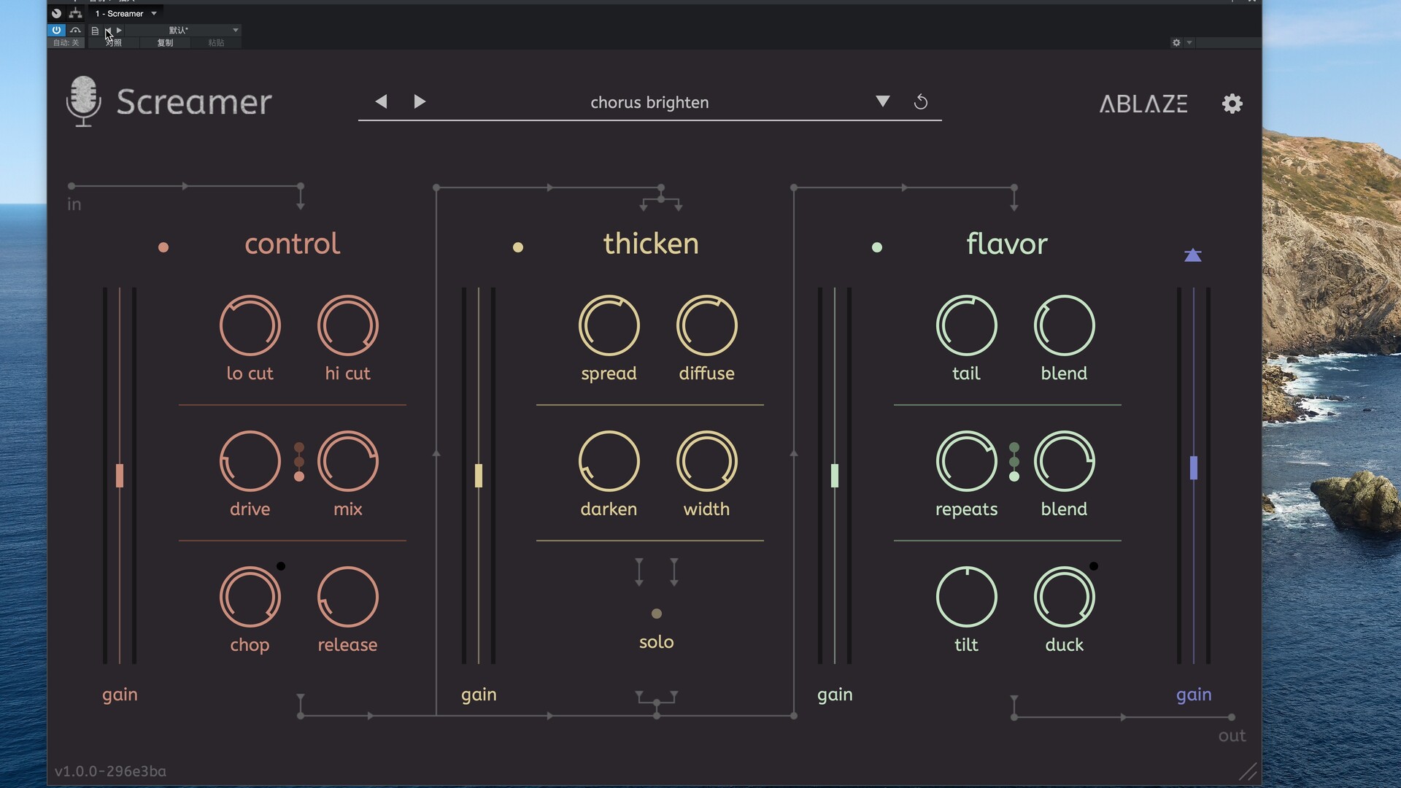The height and width of the screenshot is (788, 1401).
Task: Click the blend knob next to repeats
Action: [x=1065, y=461]
